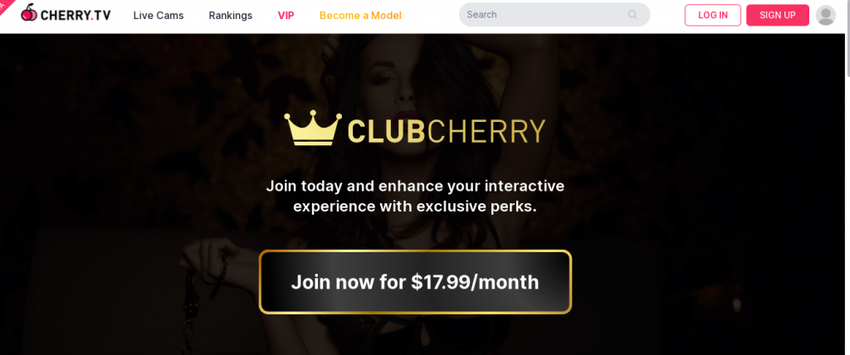Open the Live Cams page
Image resolution: width=850 pixels, height=355 pixels.
pyautogui.click(x=159, y=16)
